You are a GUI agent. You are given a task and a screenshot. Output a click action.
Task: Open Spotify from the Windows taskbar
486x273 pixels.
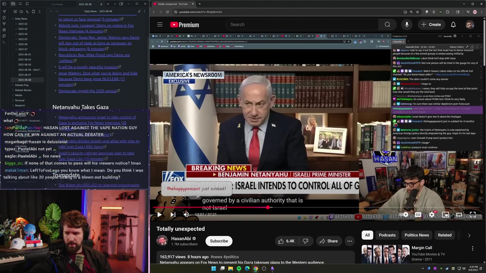239,268
